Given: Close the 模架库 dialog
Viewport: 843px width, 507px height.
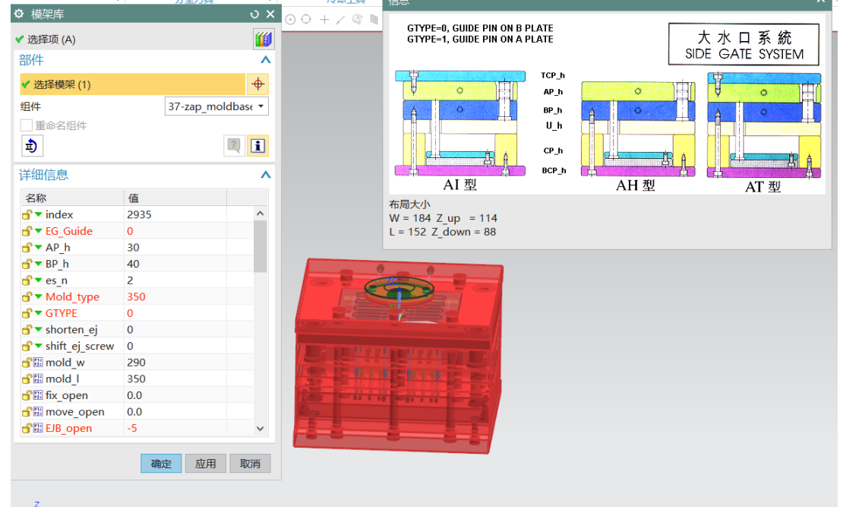Looking at the screenshot, I should coord(270,14).
